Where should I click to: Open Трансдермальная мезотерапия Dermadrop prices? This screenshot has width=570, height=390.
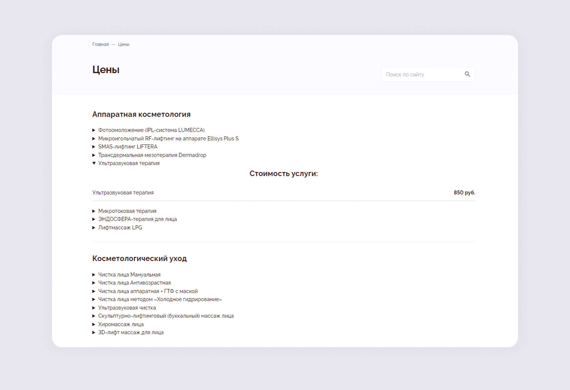[152, 155]
